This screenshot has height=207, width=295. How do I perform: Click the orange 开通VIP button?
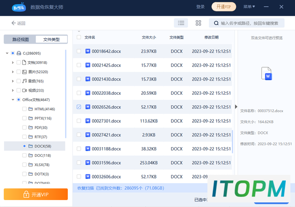click(x=36, y=194)
